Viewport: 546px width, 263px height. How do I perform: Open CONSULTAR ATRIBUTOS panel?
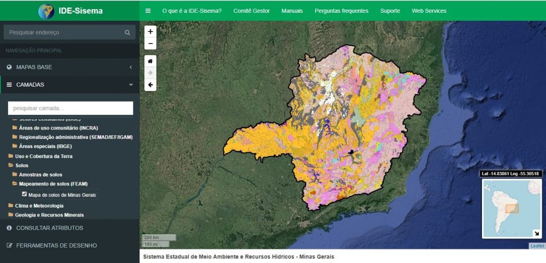pos(50,228)
